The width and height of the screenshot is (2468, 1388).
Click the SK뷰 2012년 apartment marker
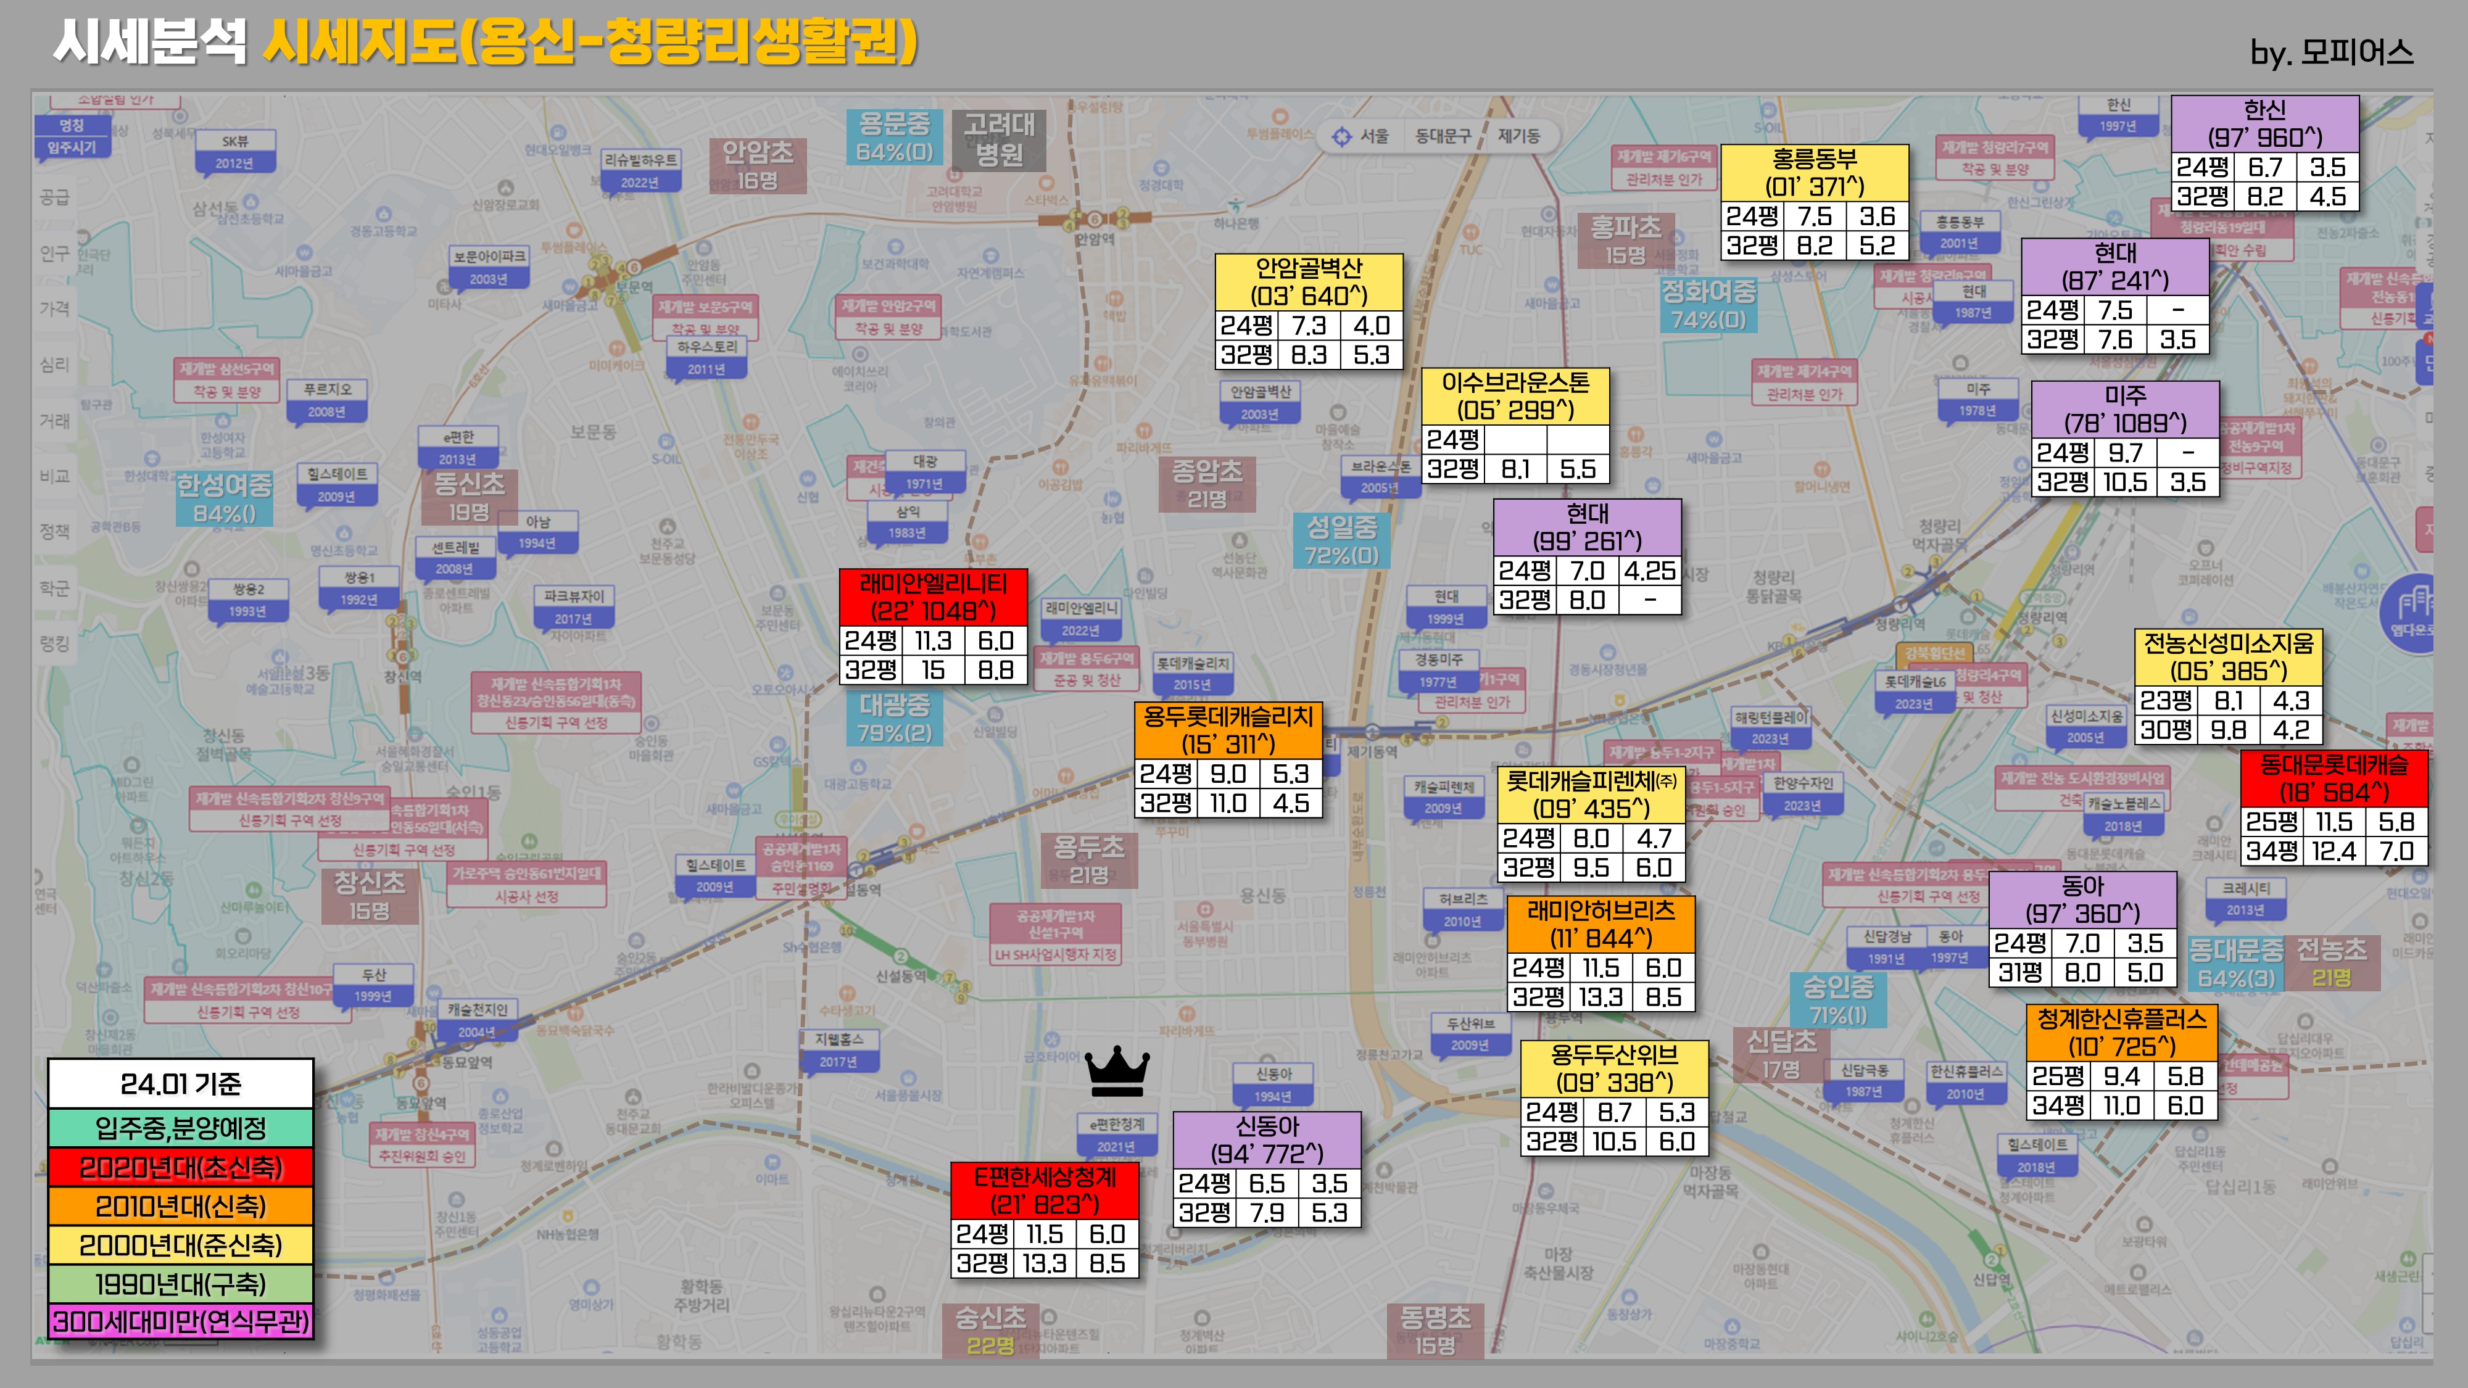click(234, 151)
